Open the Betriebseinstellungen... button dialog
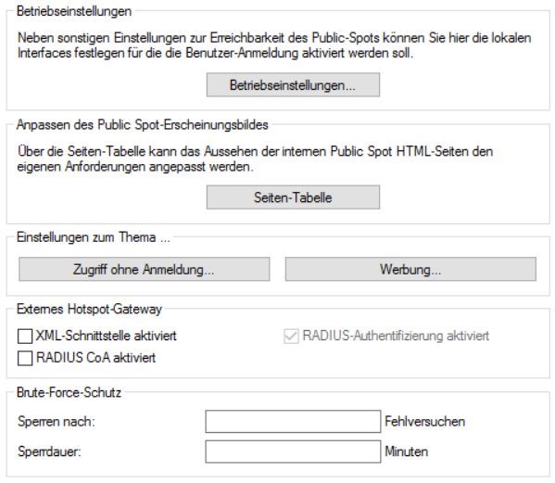This screenshot has width=555, height=483. [x=293, y=85]
